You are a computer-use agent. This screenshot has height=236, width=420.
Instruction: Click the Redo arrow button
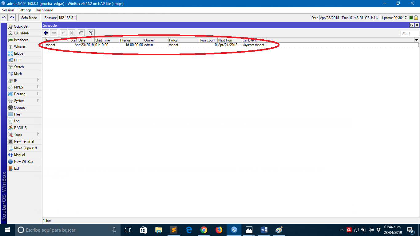tap(12, 18)
